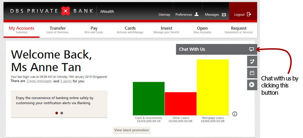This screenshot has height=138, width=303.
Task: Click the play video sidebar icon
Action: coord(252,85)
